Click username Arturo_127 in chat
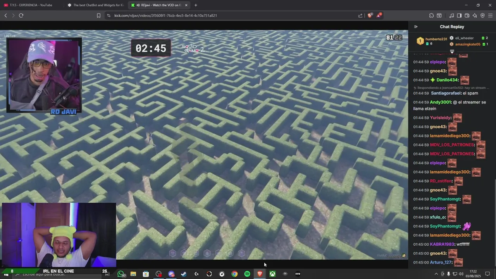Viewport: 496px width, 279px height. [x=441, y=263]
